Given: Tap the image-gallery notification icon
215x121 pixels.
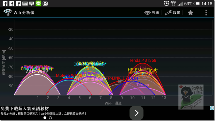Looking at the screenshot, I should tap(25, 3).
